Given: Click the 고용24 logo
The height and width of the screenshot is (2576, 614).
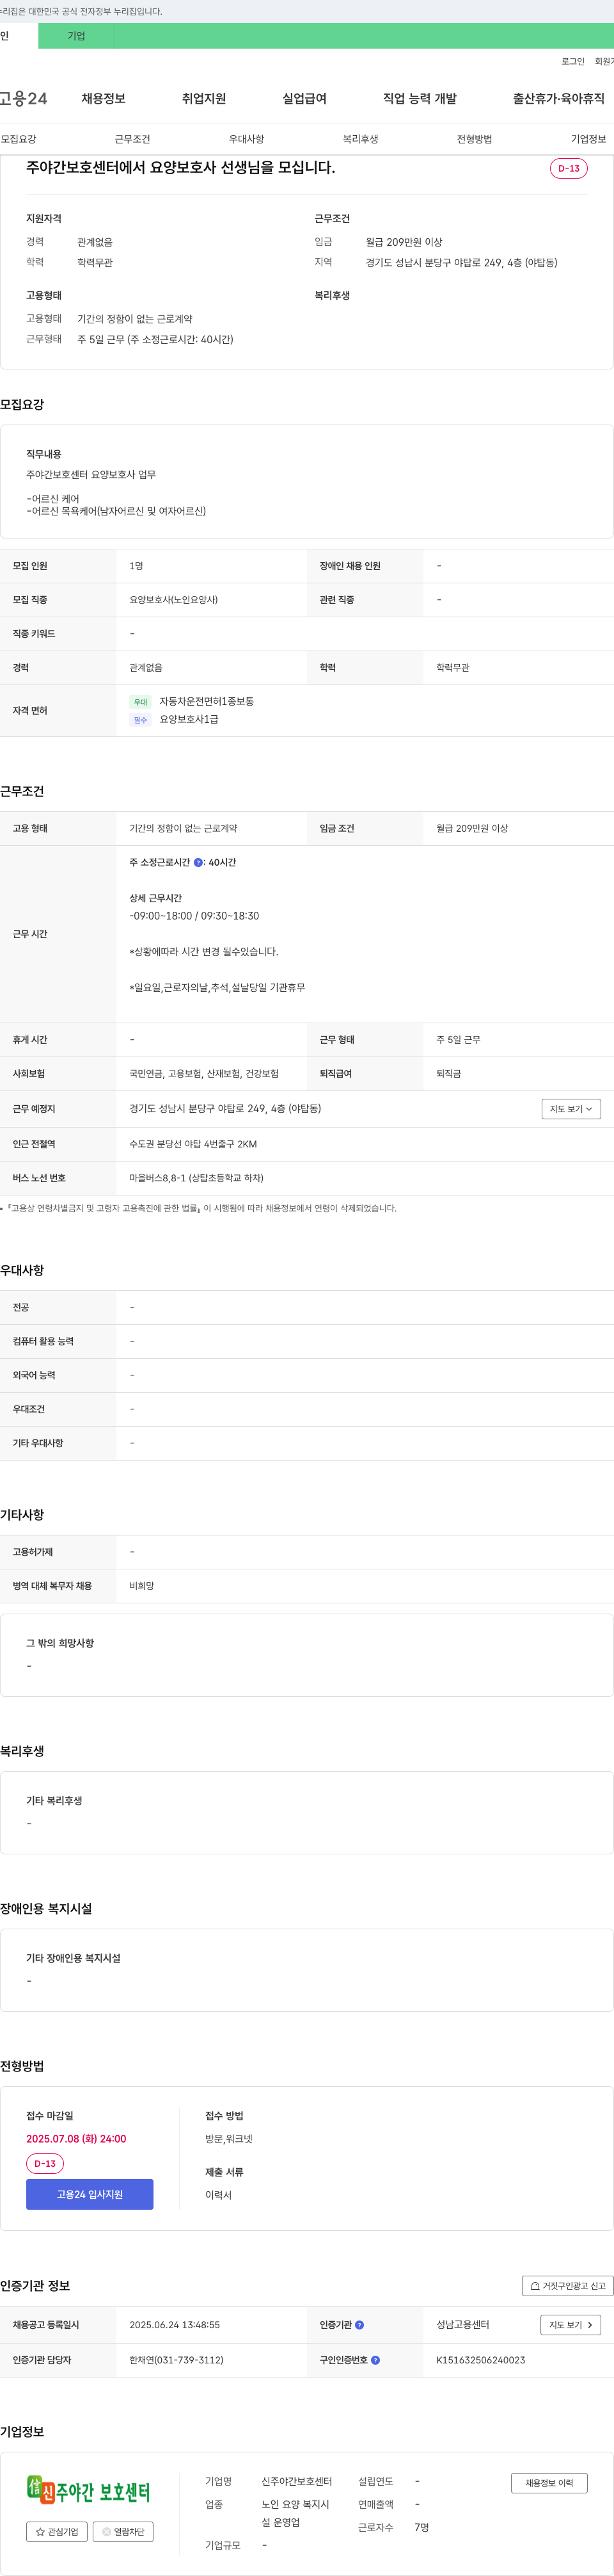Looking at the screenshot, I should [x=24, y=98].
